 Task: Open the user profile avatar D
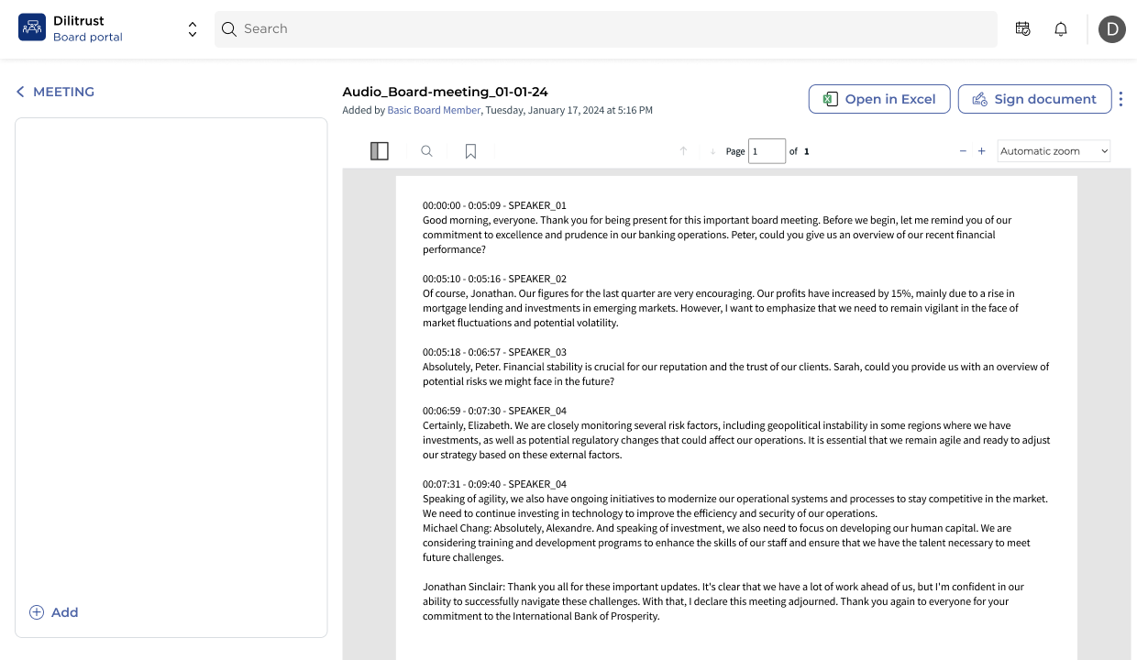[x=1112, y=29]
